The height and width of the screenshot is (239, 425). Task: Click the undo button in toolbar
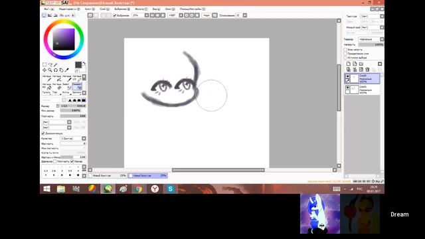coord(90,15)
